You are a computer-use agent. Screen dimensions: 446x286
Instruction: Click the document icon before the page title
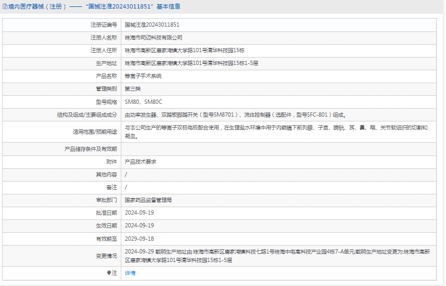click(x=5, y=6)
